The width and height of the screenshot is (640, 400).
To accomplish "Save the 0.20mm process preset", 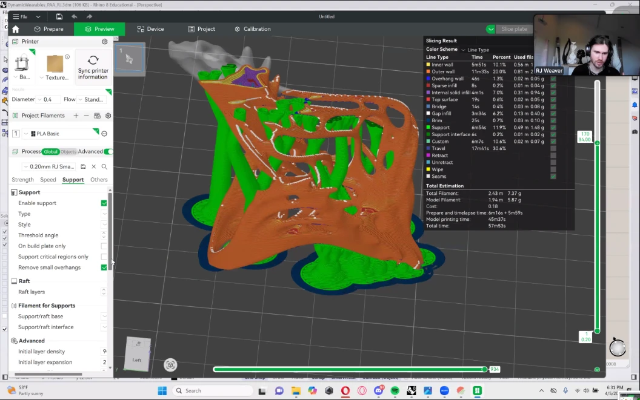I will [x=83, y=167].
